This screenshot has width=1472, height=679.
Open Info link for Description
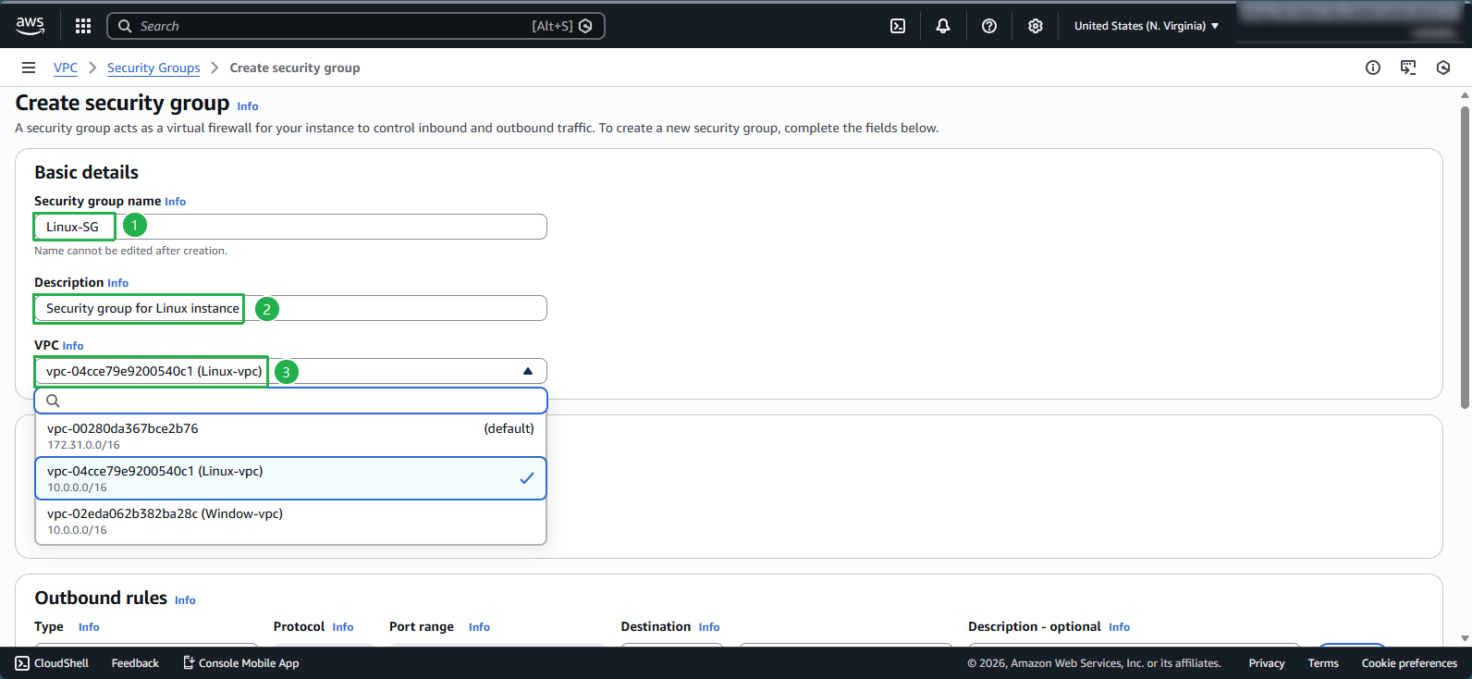[118, 283]
